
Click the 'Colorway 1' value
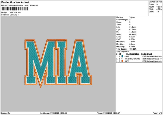coord(14,15)
